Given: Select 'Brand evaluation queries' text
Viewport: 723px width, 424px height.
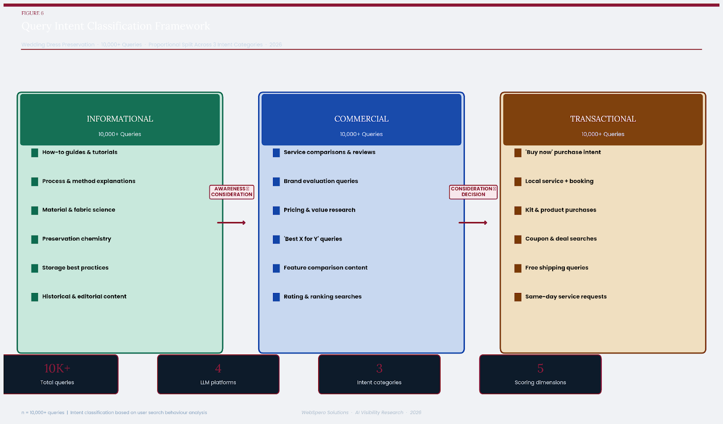Looking at the screenshot, I should pyautogui.click(x=321, y=181).
